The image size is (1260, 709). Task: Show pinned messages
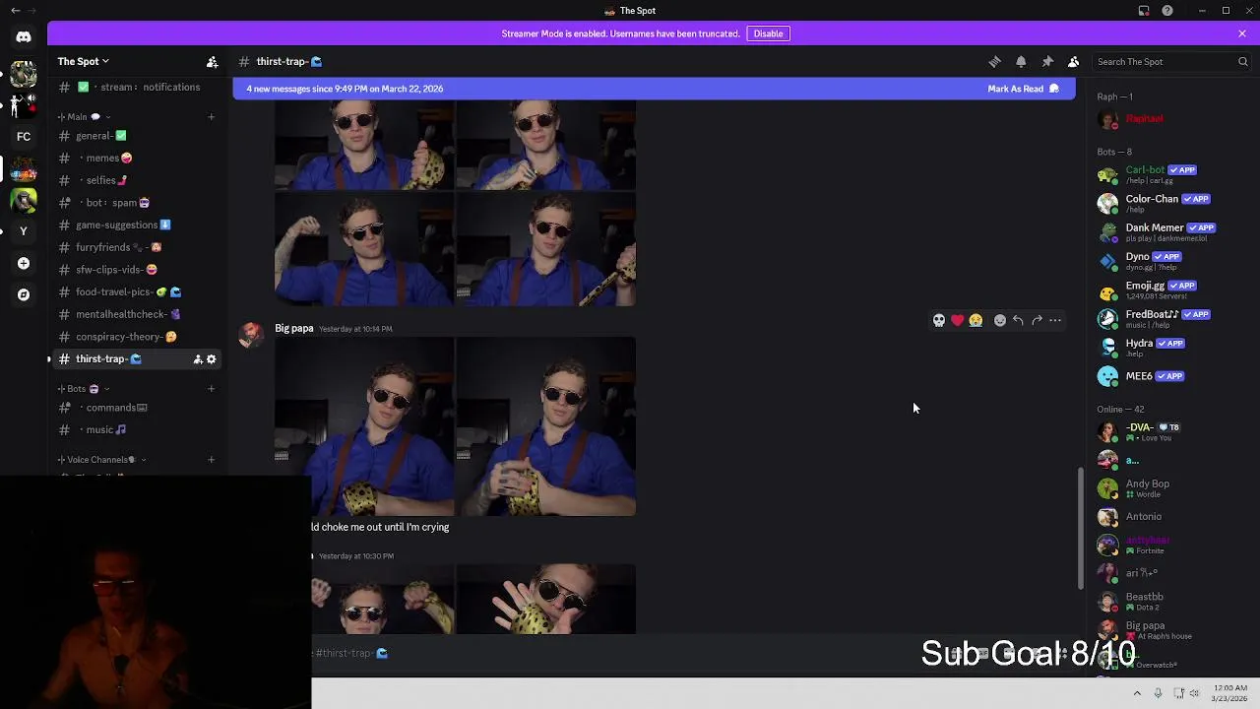click(x=1047, y=61)
